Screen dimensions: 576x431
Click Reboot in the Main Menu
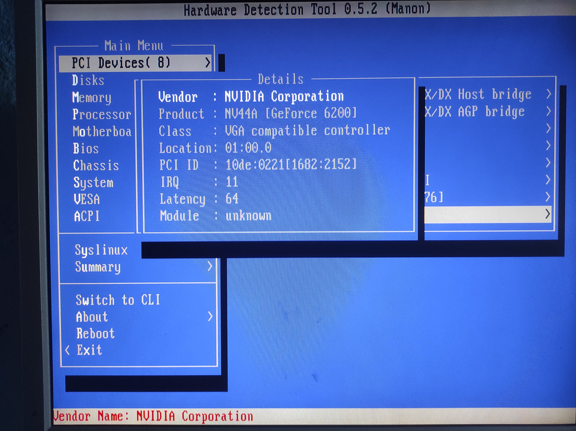(x=96, y=333)
